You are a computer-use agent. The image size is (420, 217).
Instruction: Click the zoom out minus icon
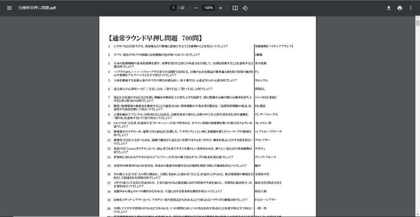point(196,8)
